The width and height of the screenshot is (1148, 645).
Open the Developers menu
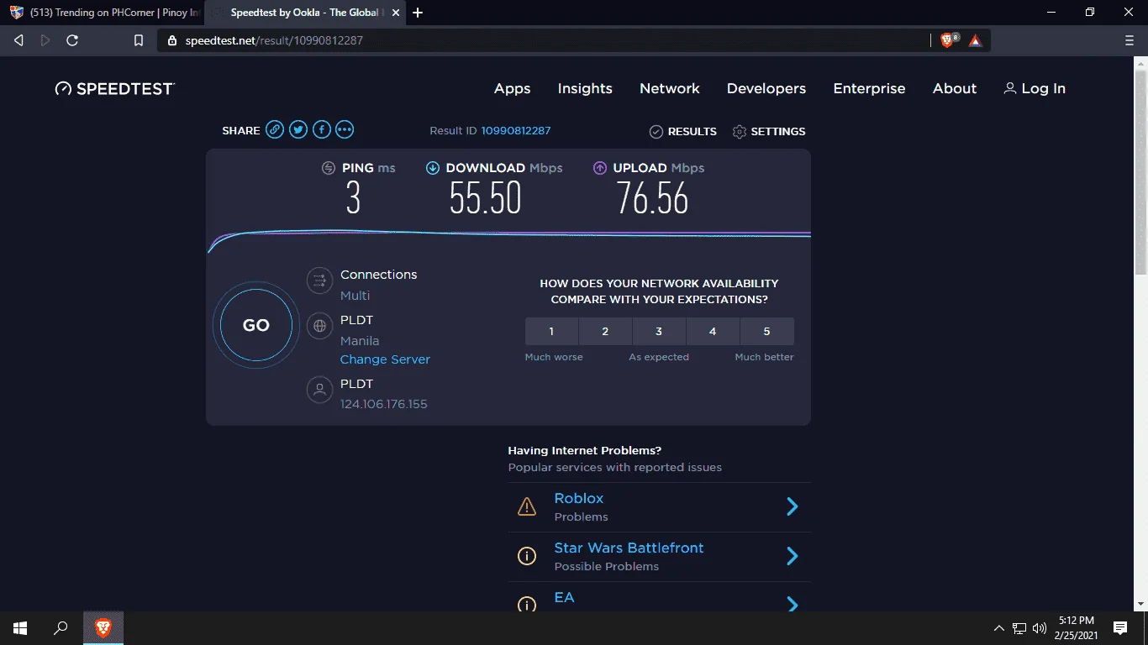coord(766,88)
